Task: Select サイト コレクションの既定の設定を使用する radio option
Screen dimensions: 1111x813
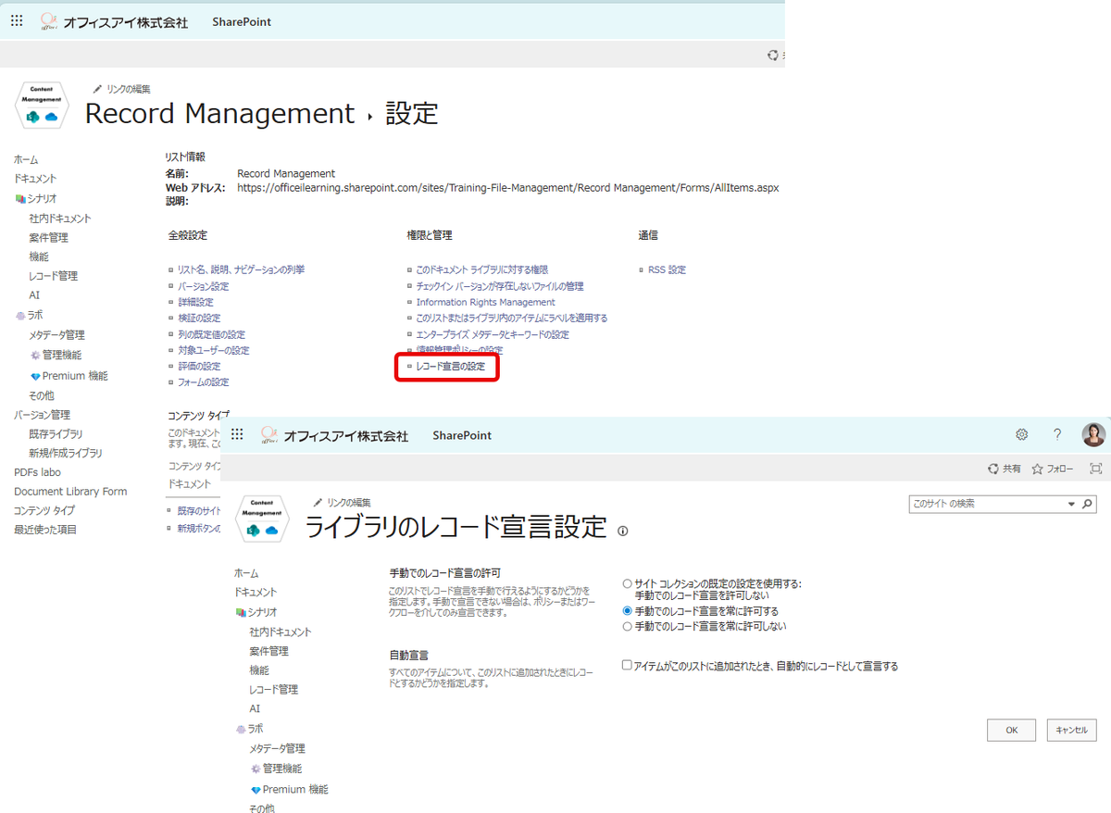Action: point(628,583)
